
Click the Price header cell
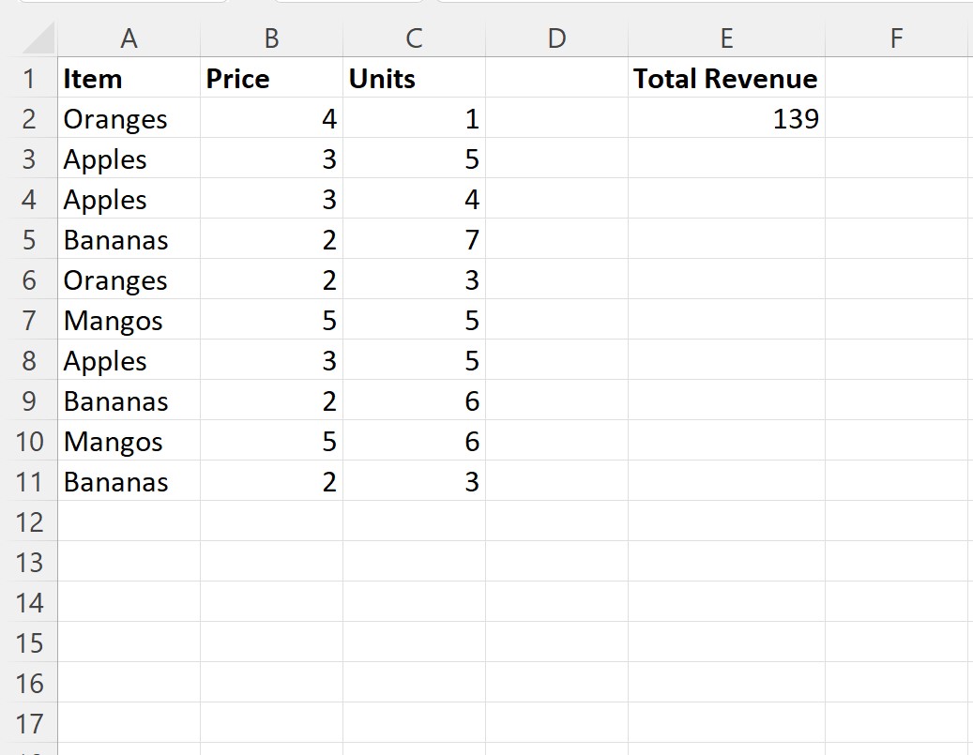coord(272,78)
